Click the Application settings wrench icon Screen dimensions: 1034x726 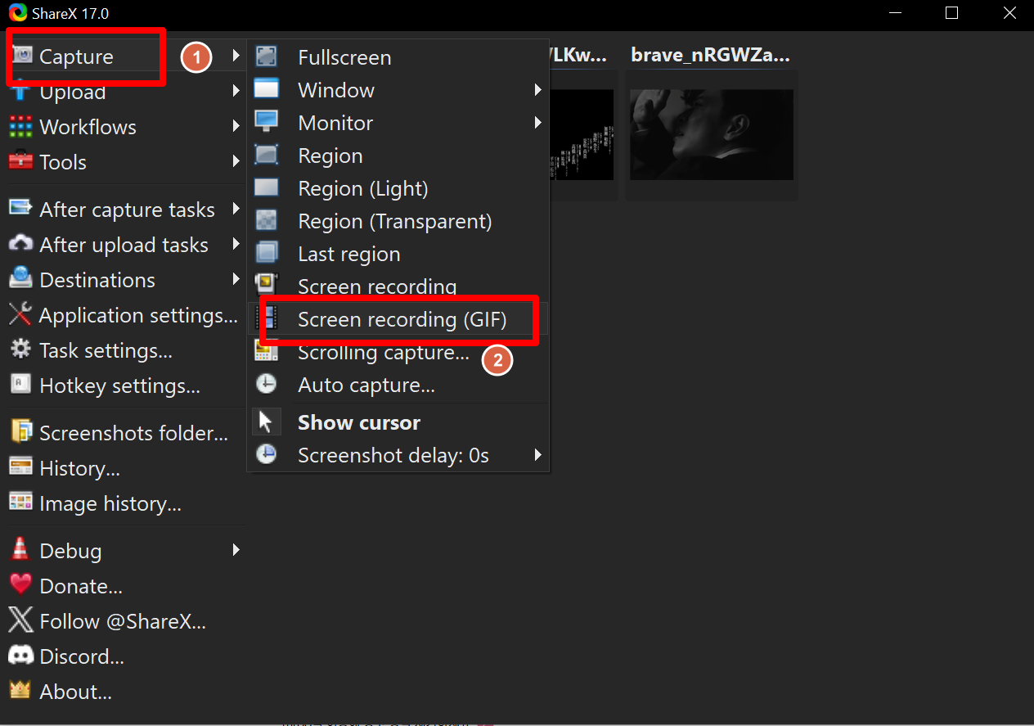point(20,314)
